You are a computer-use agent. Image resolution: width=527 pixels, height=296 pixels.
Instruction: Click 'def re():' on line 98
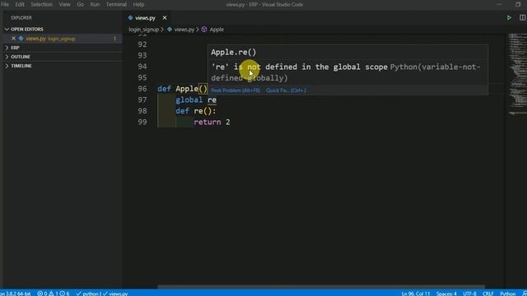(x=196, y=111)
